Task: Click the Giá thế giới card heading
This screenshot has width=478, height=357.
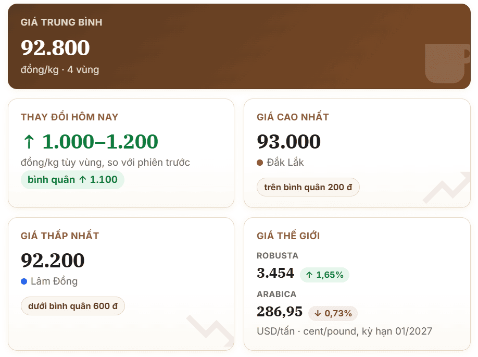Action: pos(288,236)
